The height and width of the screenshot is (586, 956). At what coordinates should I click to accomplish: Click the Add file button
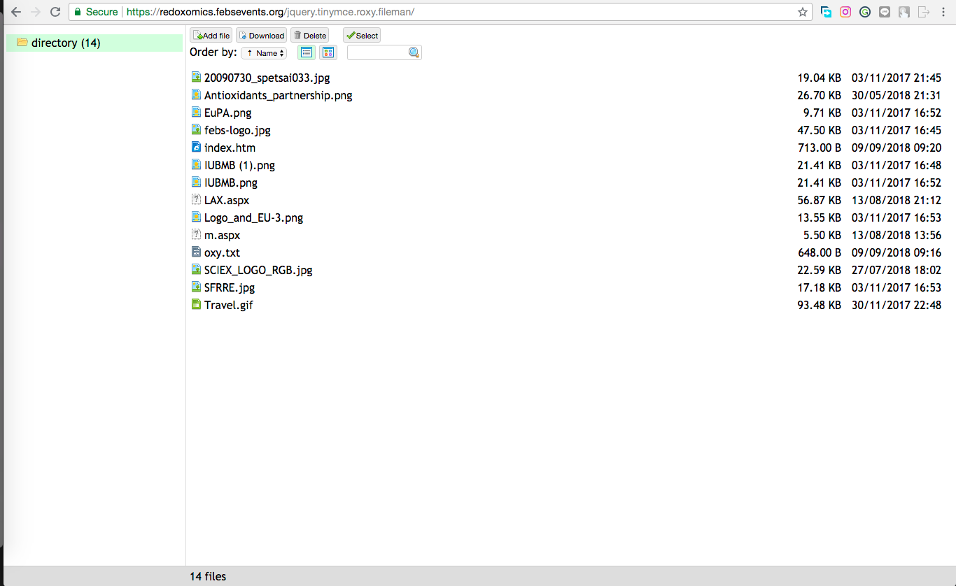(211, 36)
